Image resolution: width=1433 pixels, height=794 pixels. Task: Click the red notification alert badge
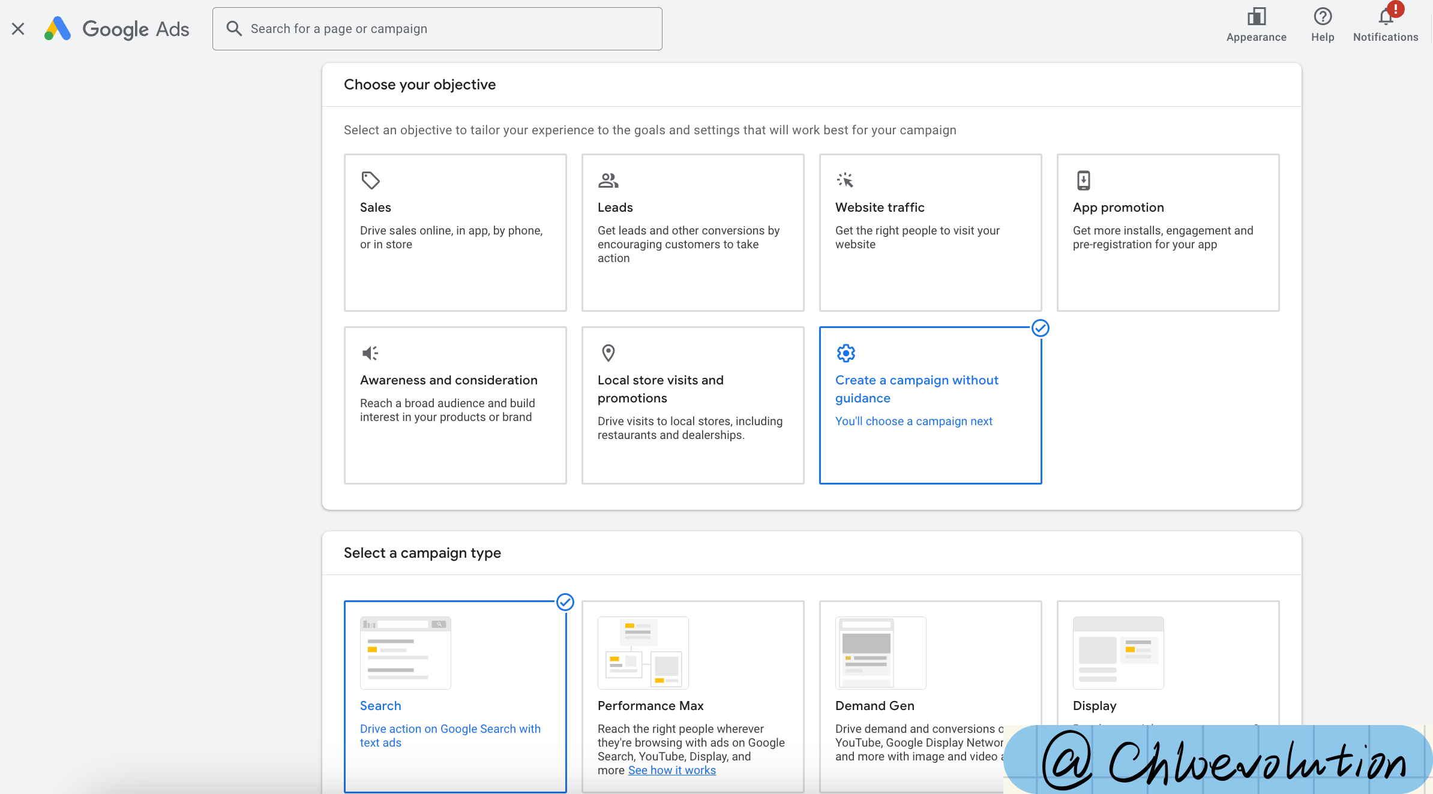[x=1396, y=9]
